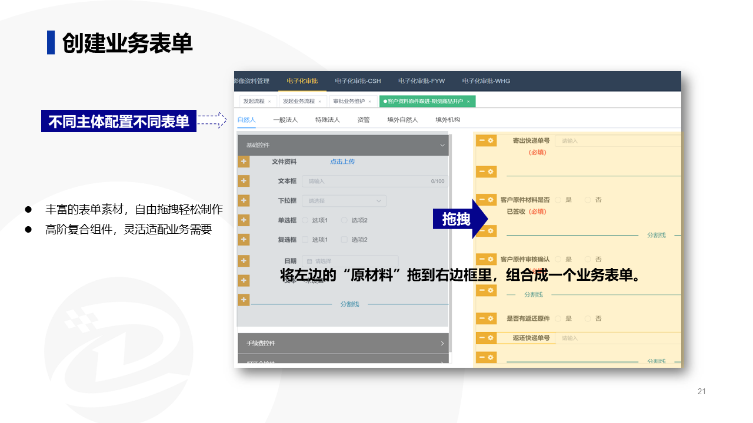Open the 电子化审批-WHG navigation tab

pyautogui.click(x=486, y=81)
